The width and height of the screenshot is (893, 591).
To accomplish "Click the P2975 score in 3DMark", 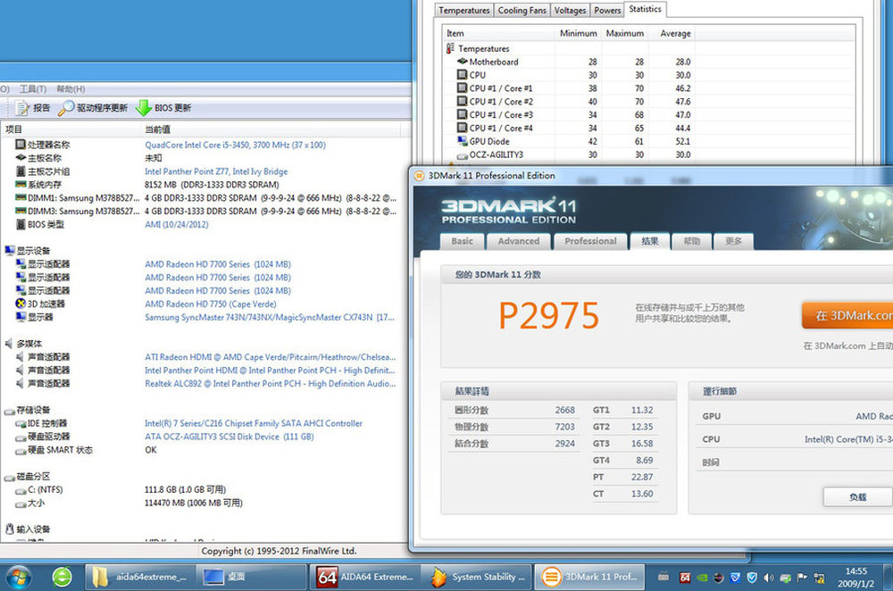I will point(549,316).
